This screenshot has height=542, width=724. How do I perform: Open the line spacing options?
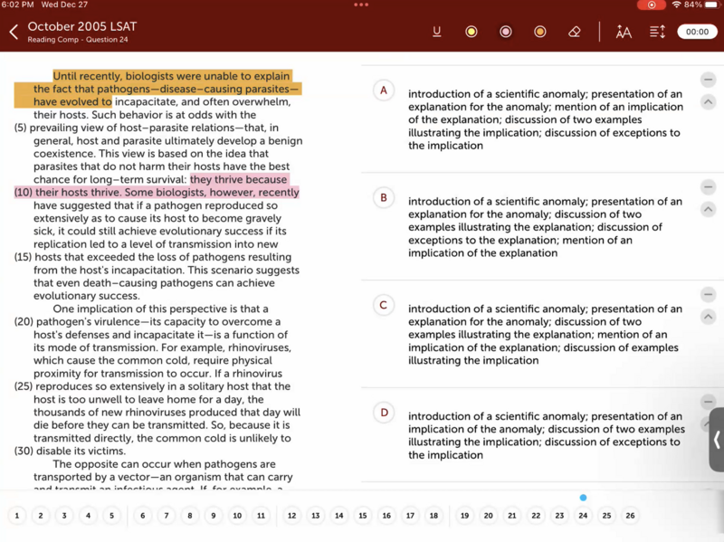658,32
